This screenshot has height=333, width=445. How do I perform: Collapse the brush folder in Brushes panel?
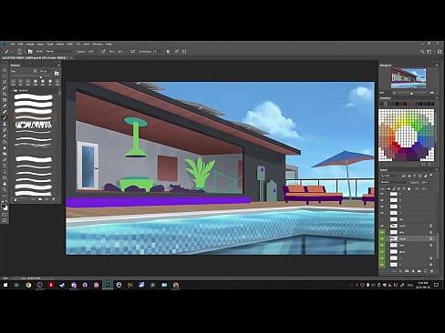pyautogui.click(x=13, y=91)
